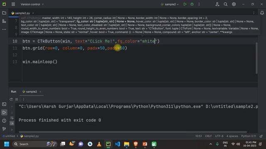
Task: Change indentation 4 spaces setting
Action: 232,136
